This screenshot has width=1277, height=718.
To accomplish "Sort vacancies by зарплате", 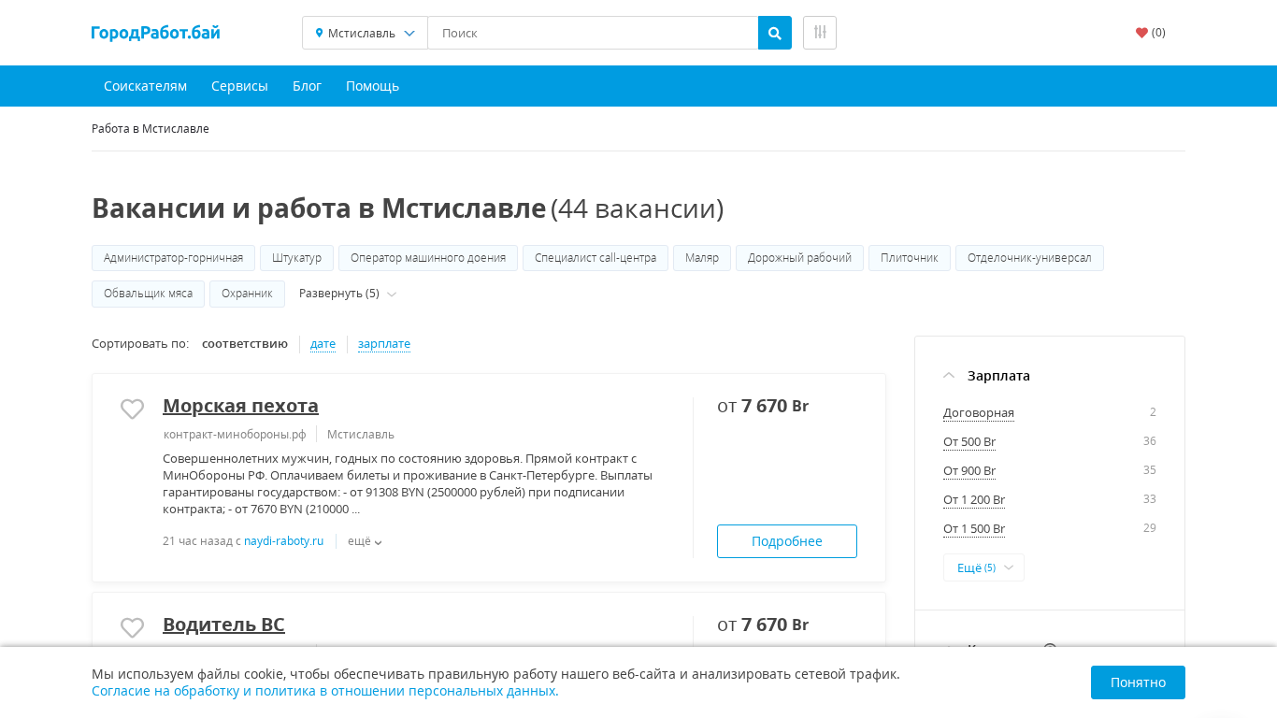I will 384,344.
